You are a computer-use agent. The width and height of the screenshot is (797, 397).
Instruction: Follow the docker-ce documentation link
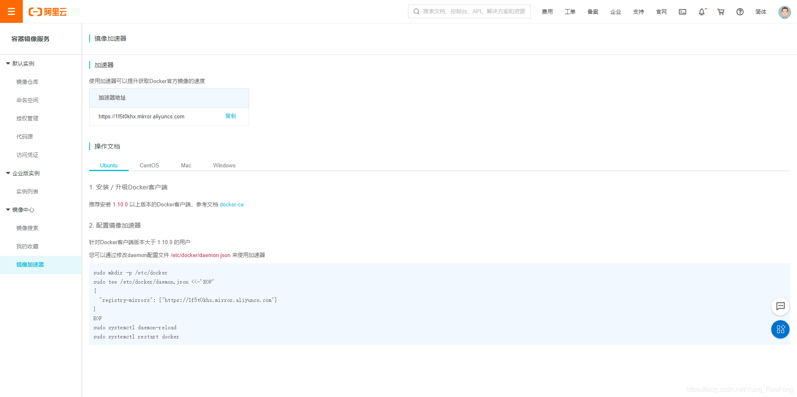232,204
